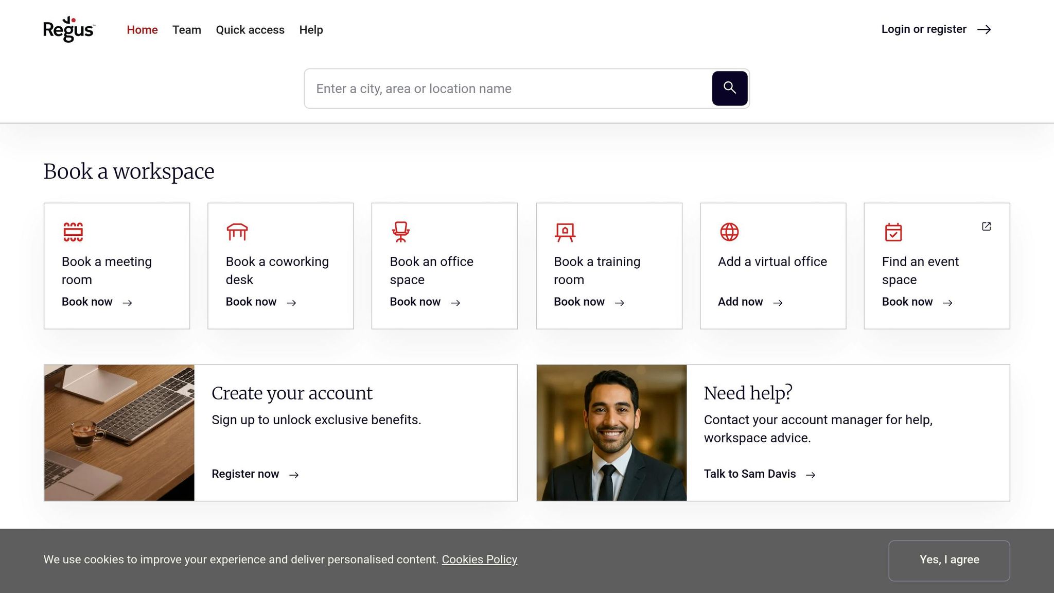This screenshot has height=593, width=1054.
Task: Click the Regus logo
Action: click(69, 29)
